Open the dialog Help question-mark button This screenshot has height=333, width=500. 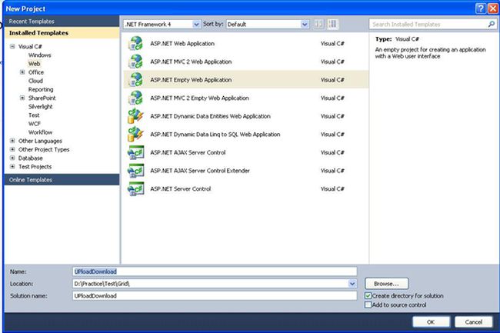480,8
